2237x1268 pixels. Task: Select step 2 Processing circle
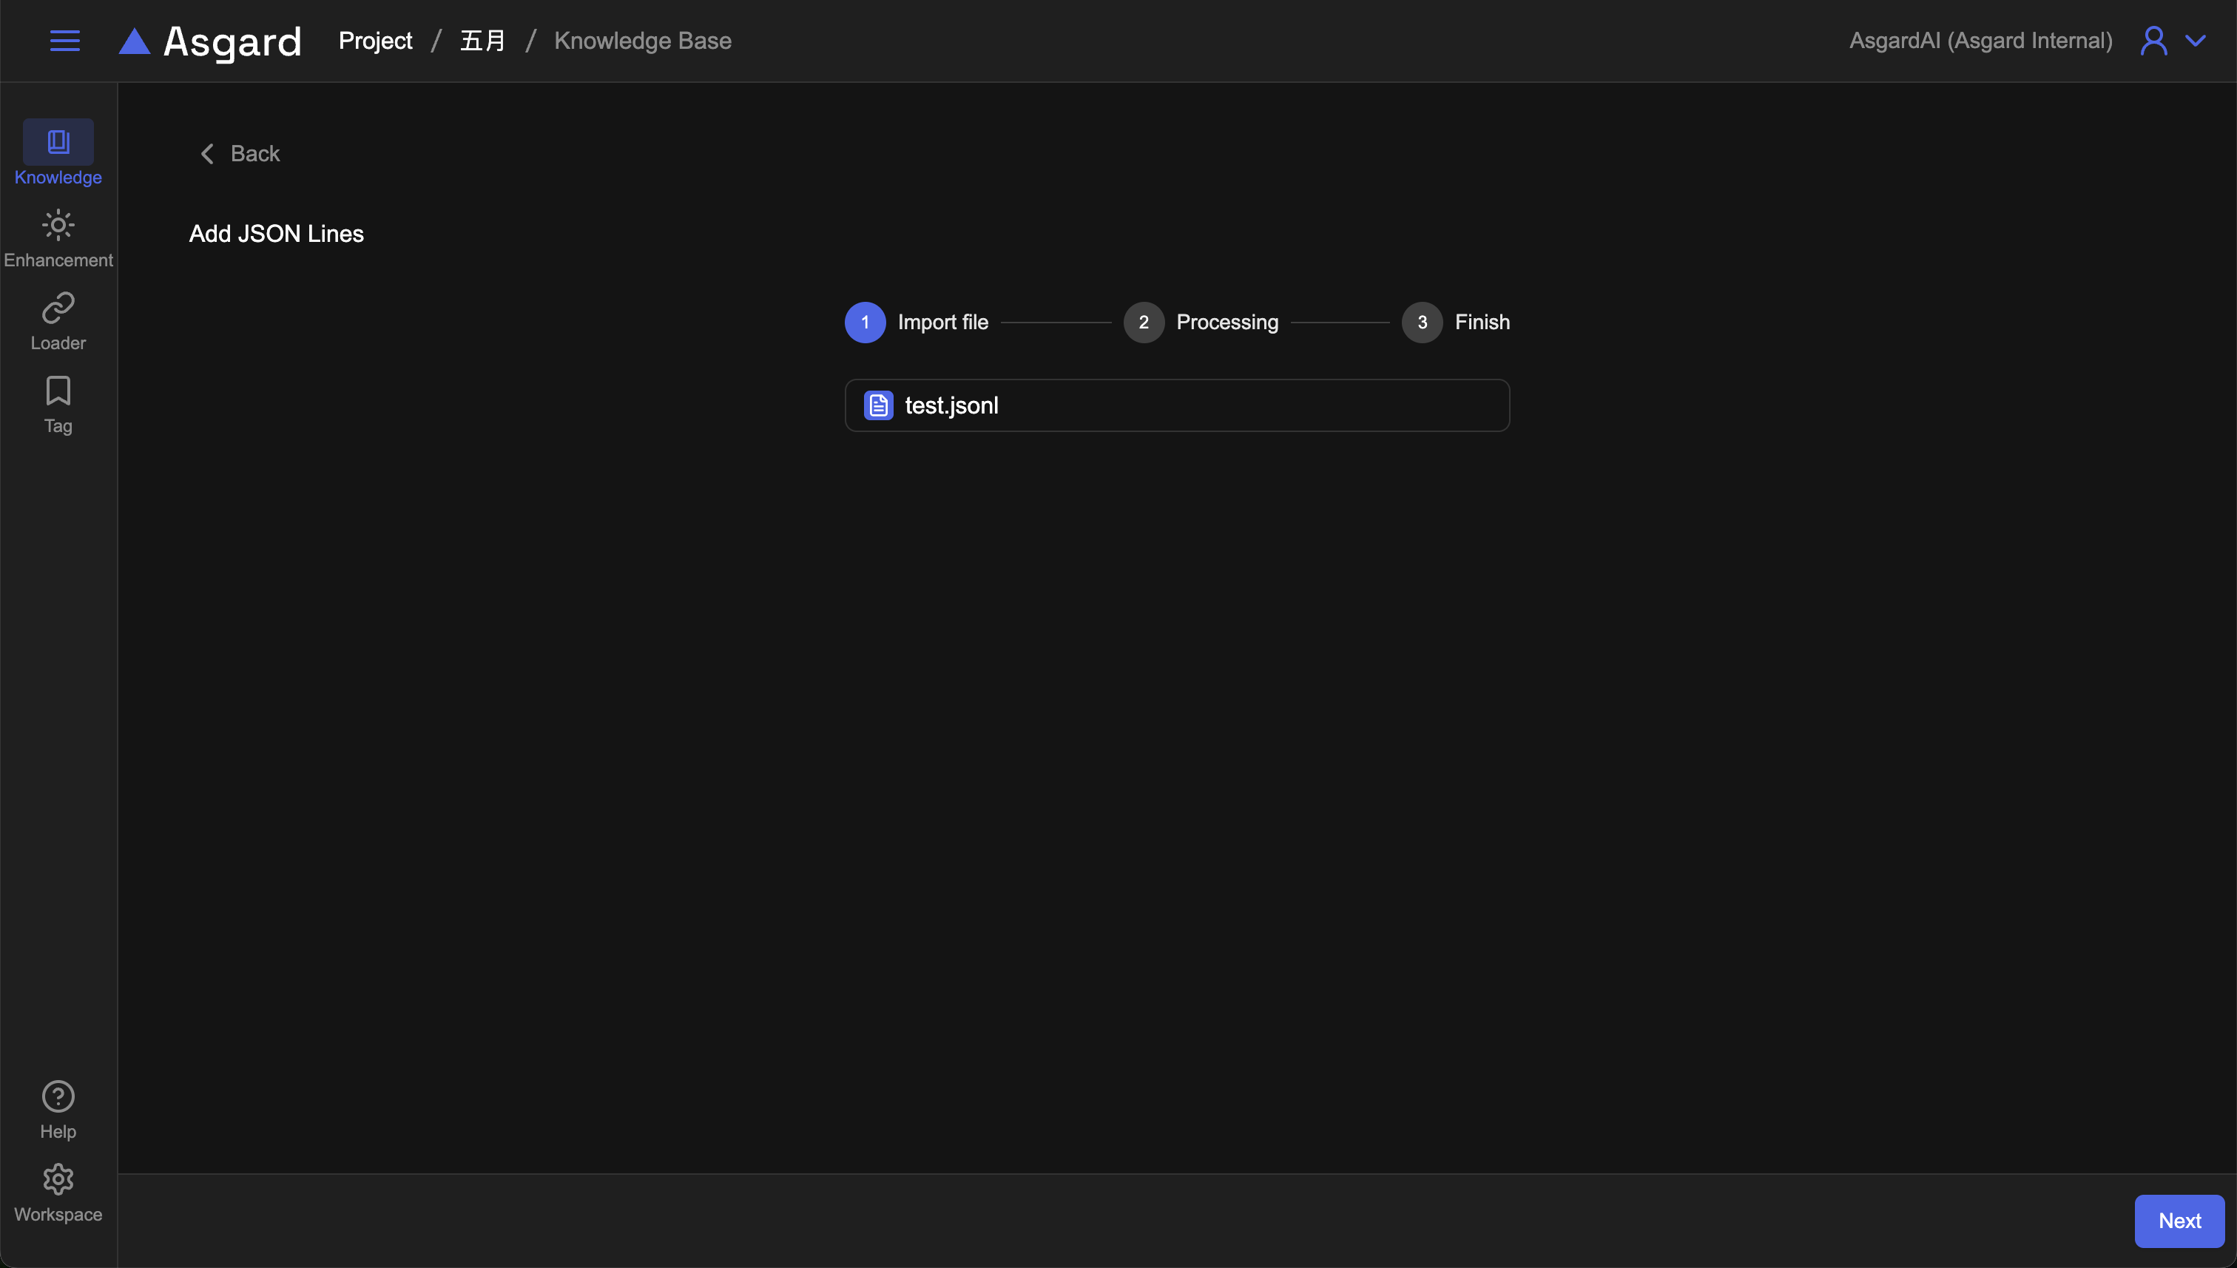click(1144, 323)
